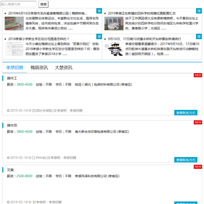
Task: Switch to the 大楚资讯 tab
Action: pyautogui.click(x=63, y=67)
